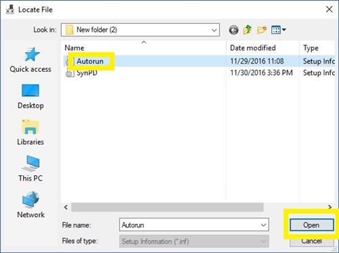Open the Files of type dropdown
Image resolution: width=339 pixels, height=253 pixels.
coord(194,241)
